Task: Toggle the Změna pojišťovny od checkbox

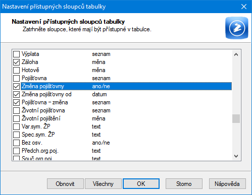Action: coord(16,95)
